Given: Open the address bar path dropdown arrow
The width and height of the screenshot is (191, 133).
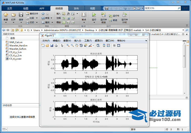Looking at the screenshot, I should (x=183, y=30).
